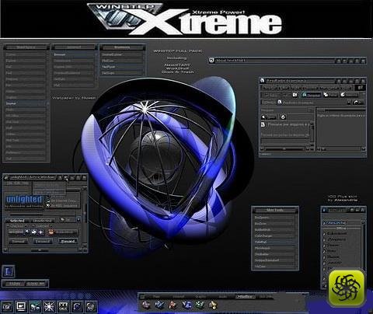The width and height of the screenshot is (373, 314).
Task: Click the clock widget above the date bar
Action: (9, 271)
